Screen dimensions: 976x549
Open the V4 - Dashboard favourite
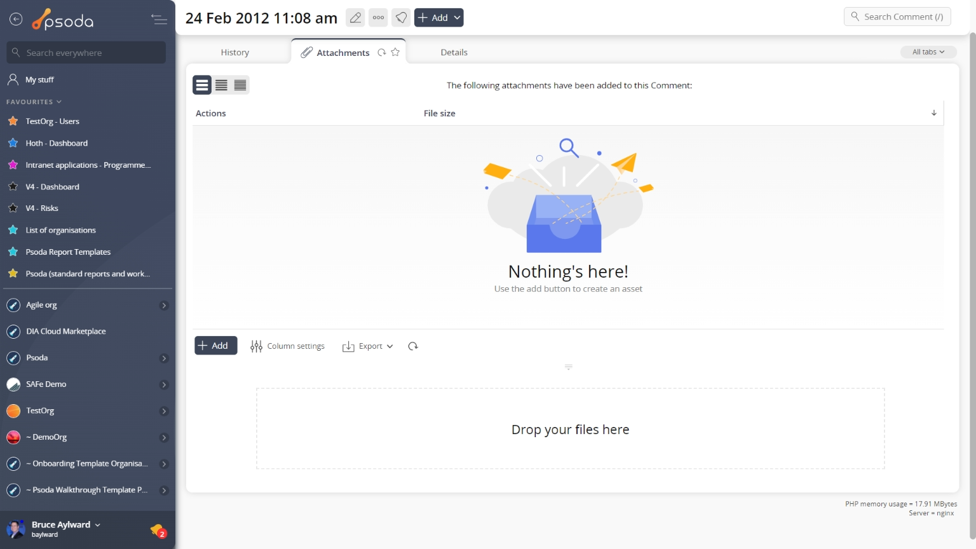(x=52, y=187)
